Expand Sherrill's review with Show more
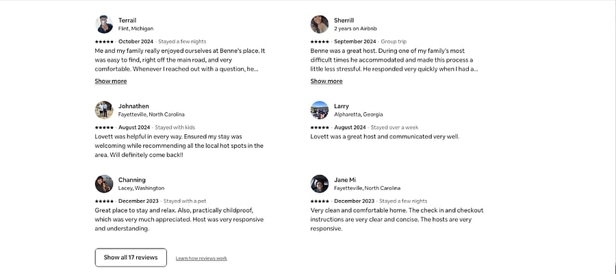Image resolution: width=616 pixels, height=274 pixels. [326, 81]
